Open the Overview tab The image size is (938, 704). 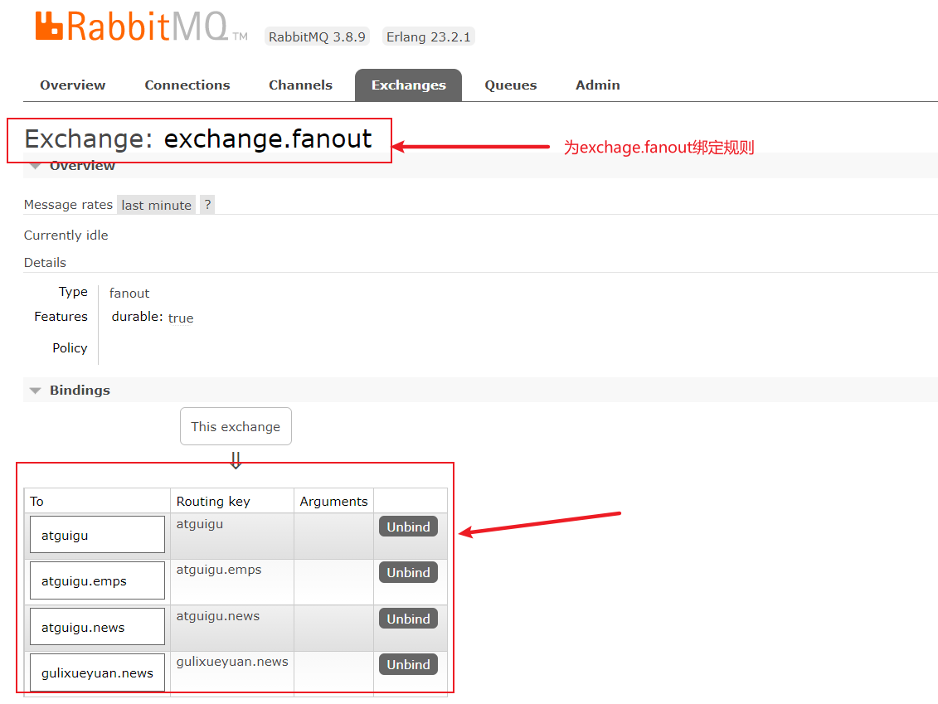[72, 85]
